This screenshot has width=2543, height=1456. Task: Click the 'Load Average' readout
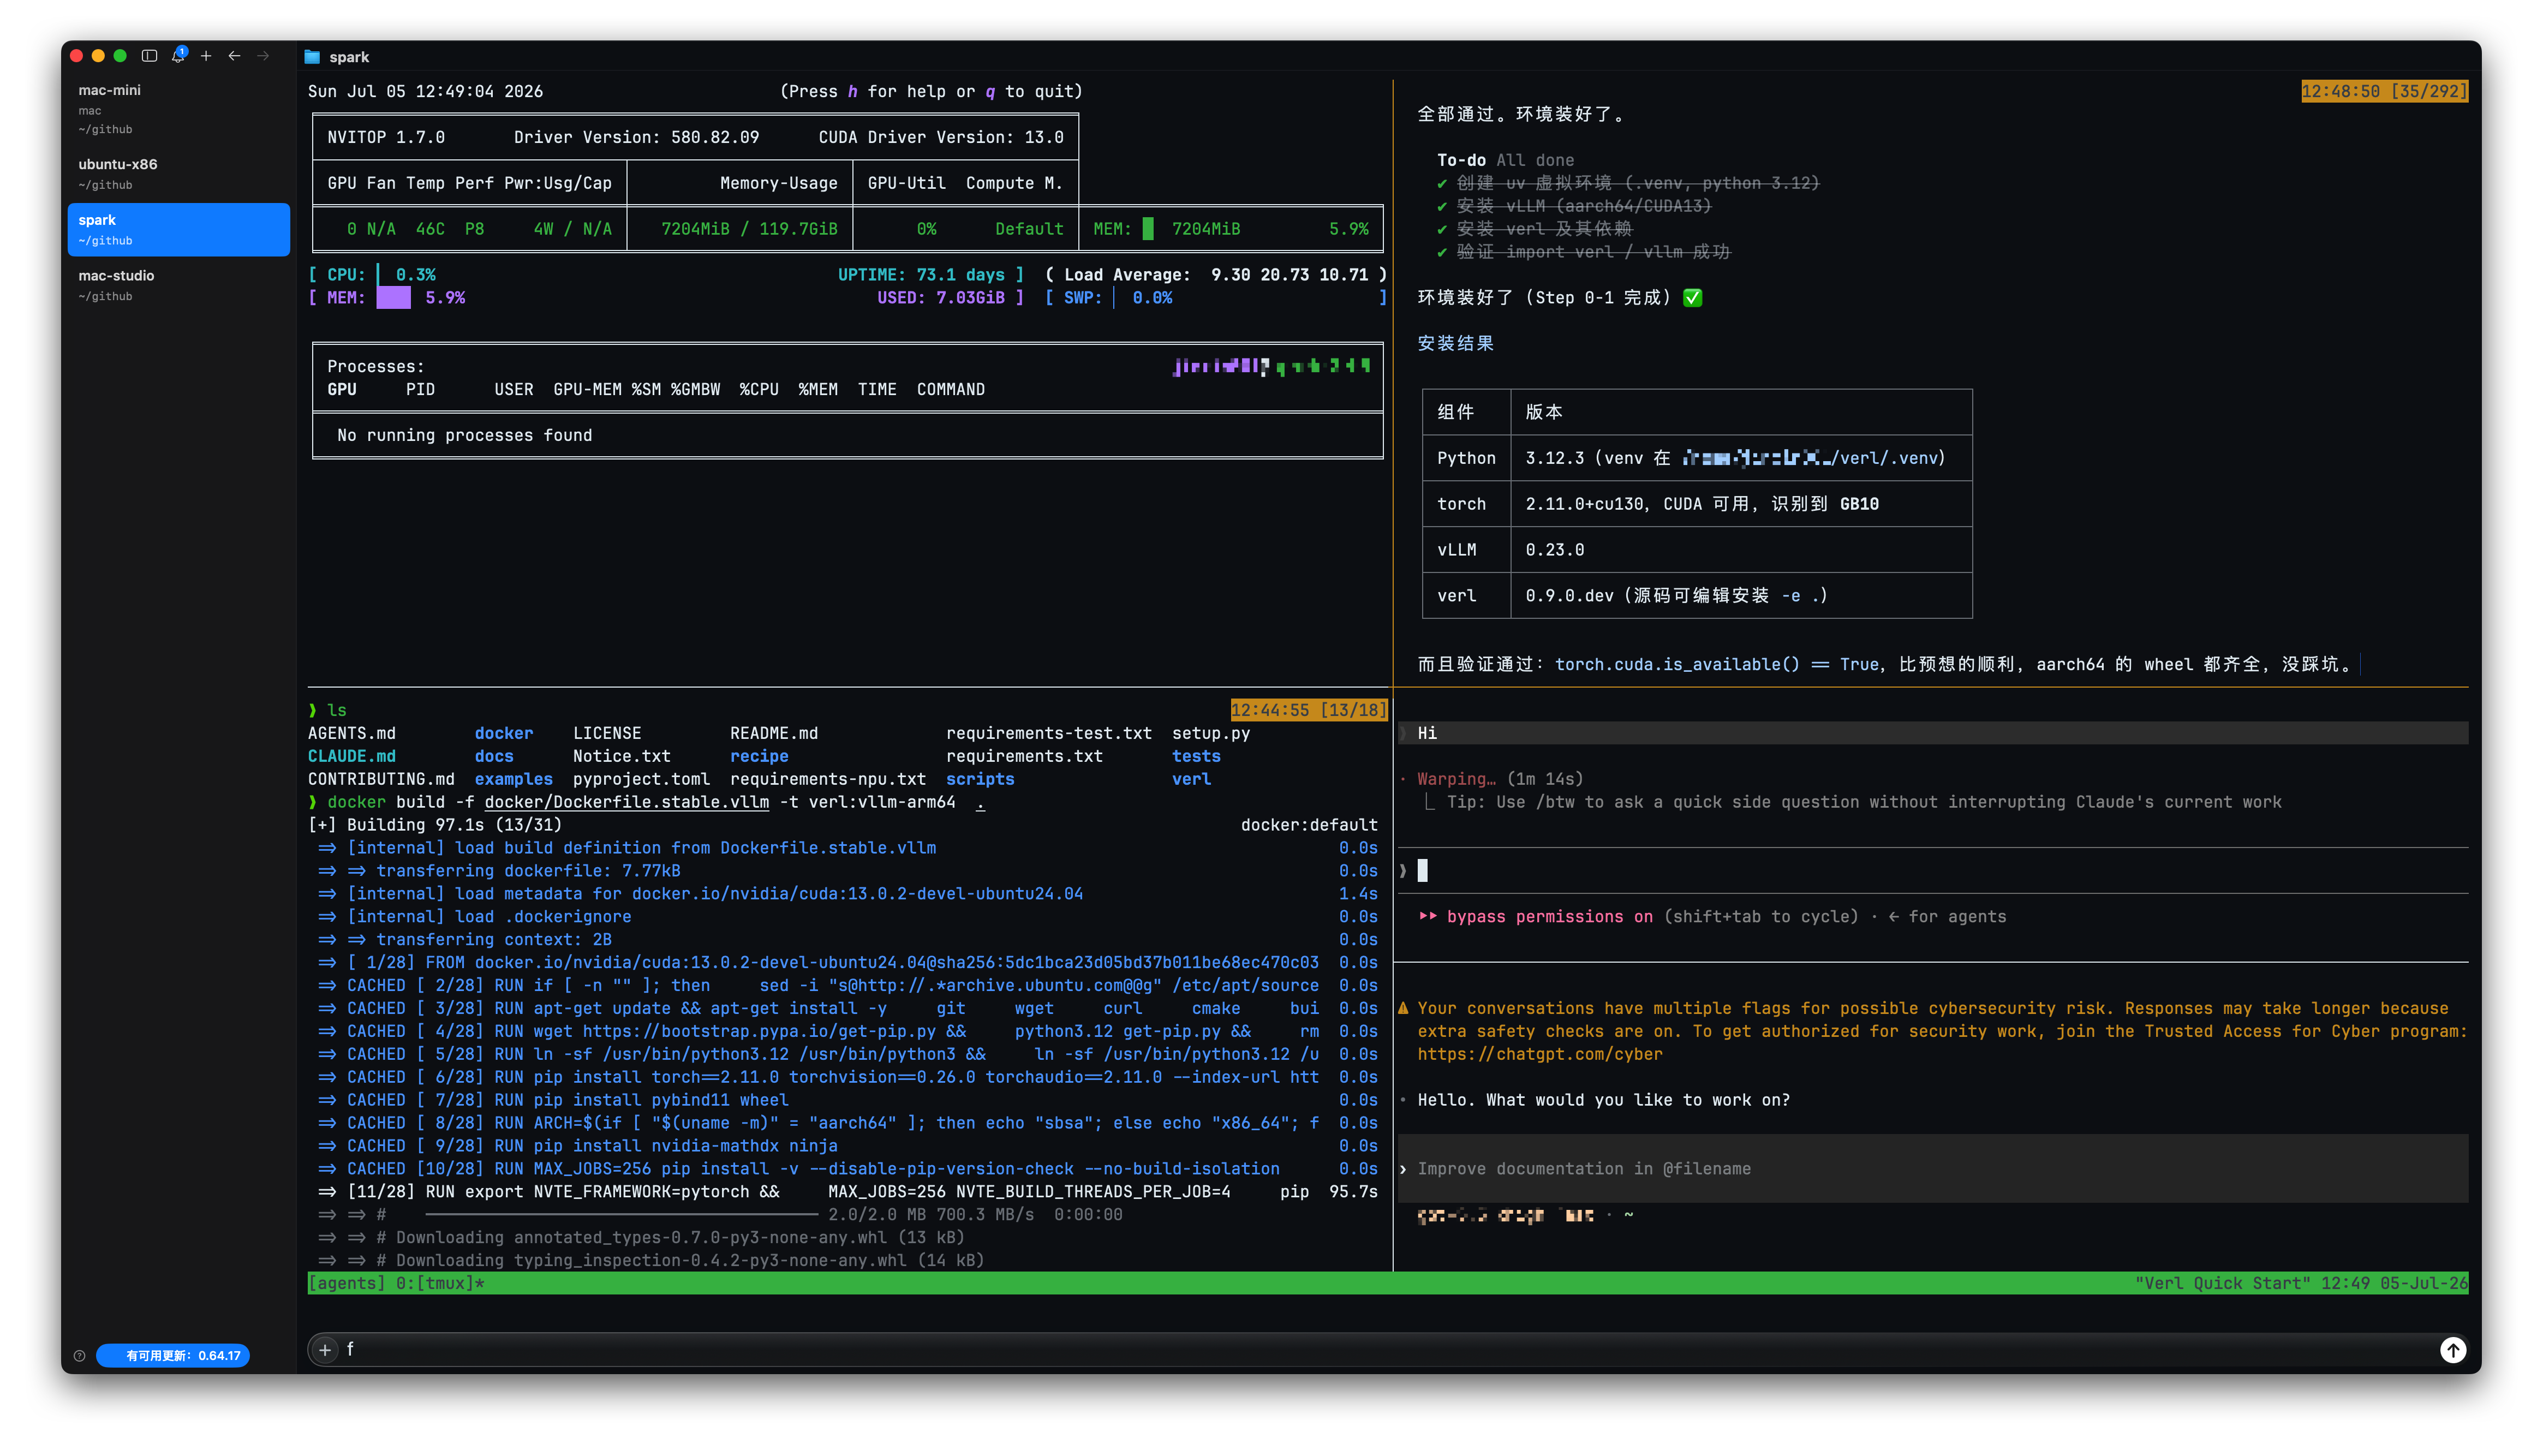pos(1215,275)
